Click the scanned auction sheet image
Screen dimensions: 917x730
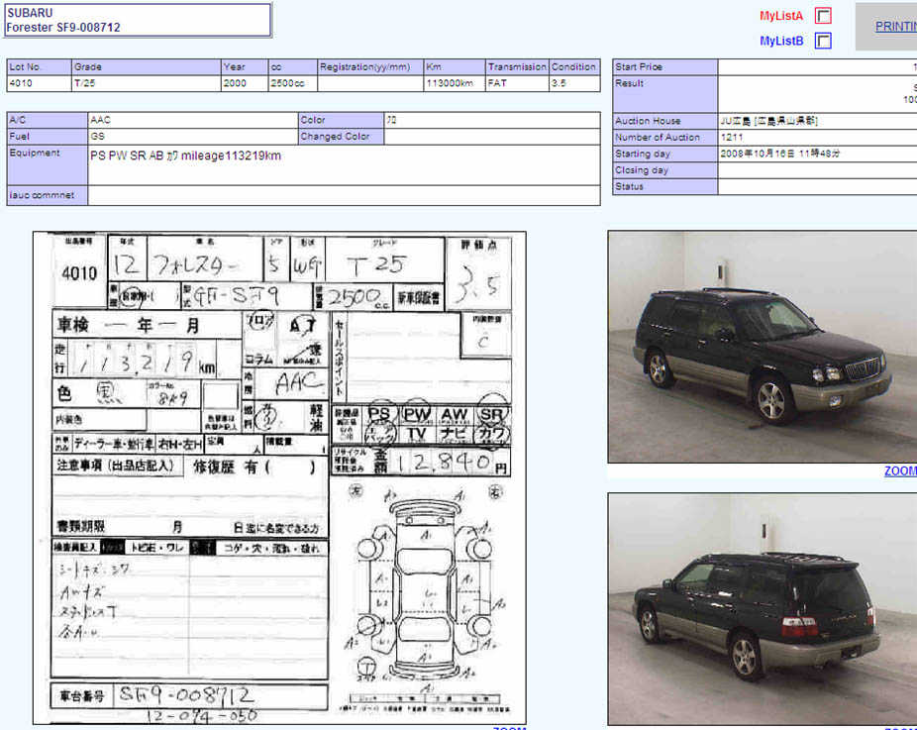click(x=279, y=477)
